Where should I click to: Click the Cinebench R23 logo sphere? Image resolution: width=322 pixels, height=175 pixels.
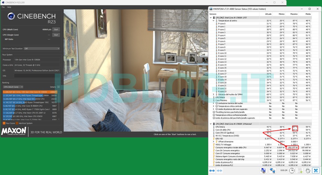pyautogui.click(x=11, y=16)
